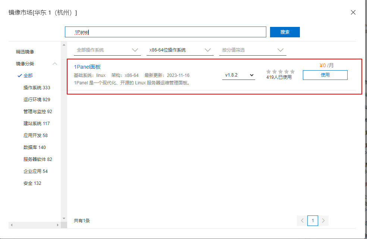Image resolution: width=367 pixels, height=239 pixels.
Task: Click the first rating star icon
Action: 269,71
